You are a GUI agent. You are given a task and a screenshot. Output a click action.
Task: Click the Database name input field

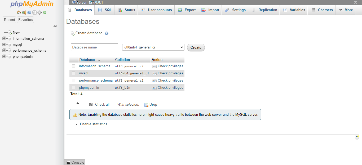tap(95, 47)
